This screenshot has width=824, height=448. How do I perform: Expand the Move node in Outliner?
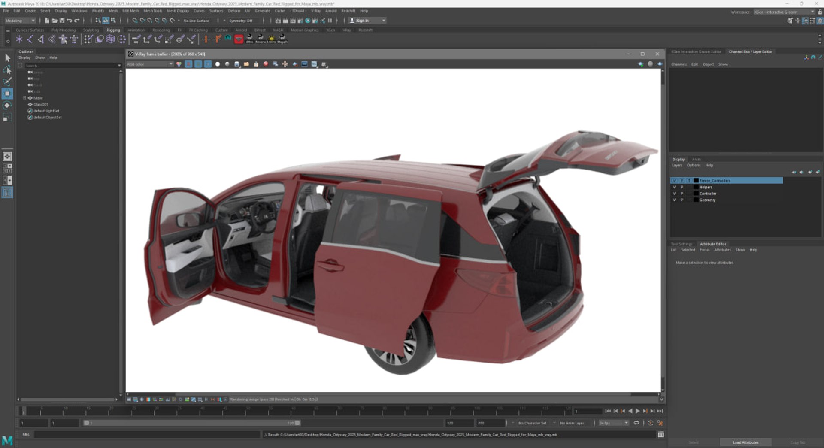(24, 98)
